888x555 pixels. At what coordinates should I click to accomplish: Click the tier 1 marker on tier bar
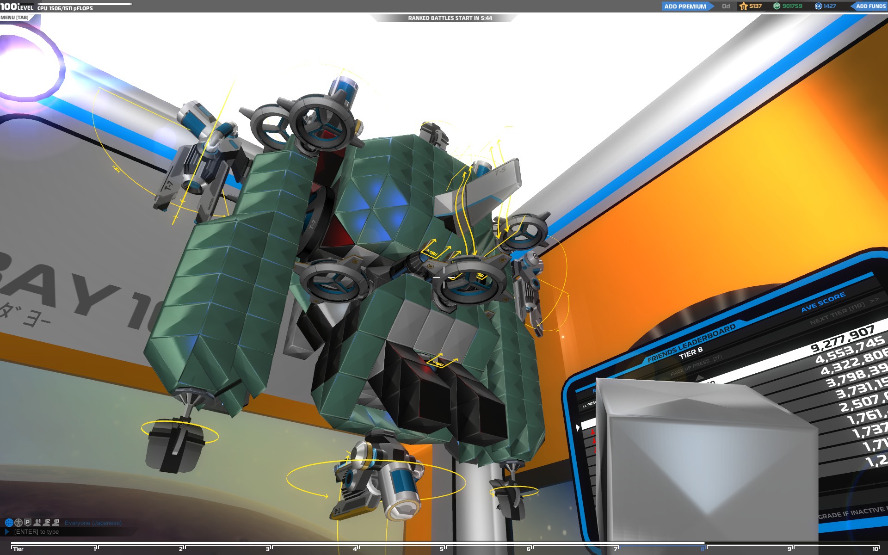click(x=95, y=549)
